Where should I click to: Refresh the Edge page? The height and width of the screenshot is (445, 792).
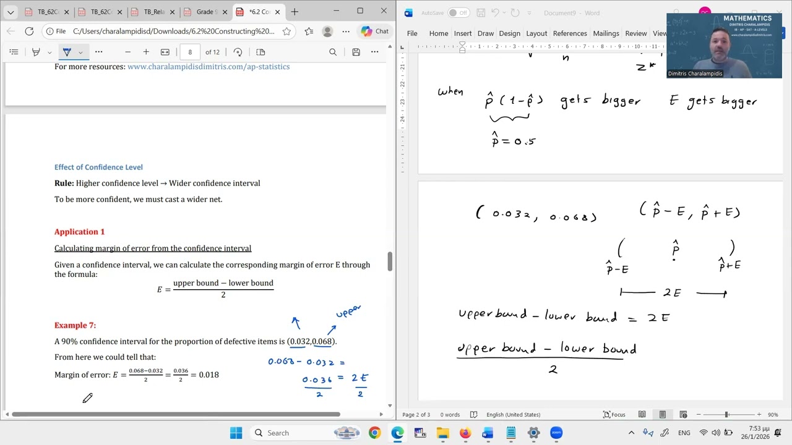pyautogui.click(x=29, y=31)
